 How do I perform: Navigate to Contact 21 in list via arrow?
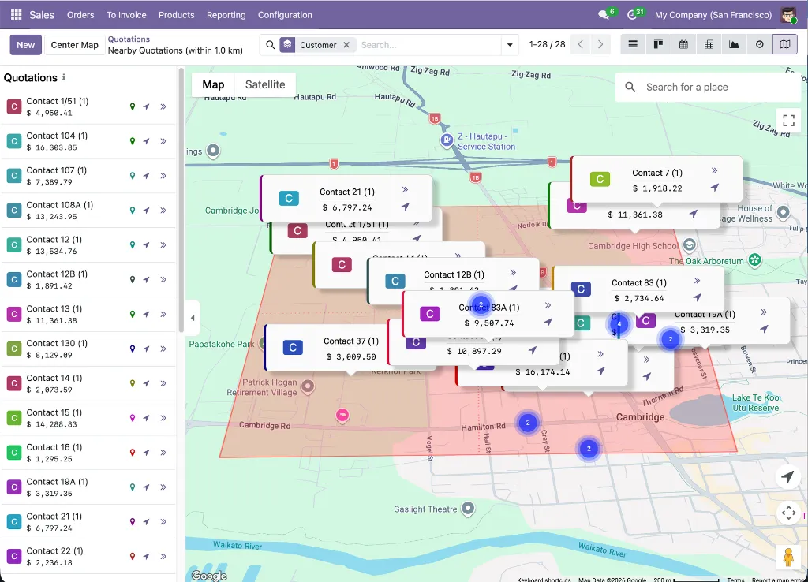point(146,522)
